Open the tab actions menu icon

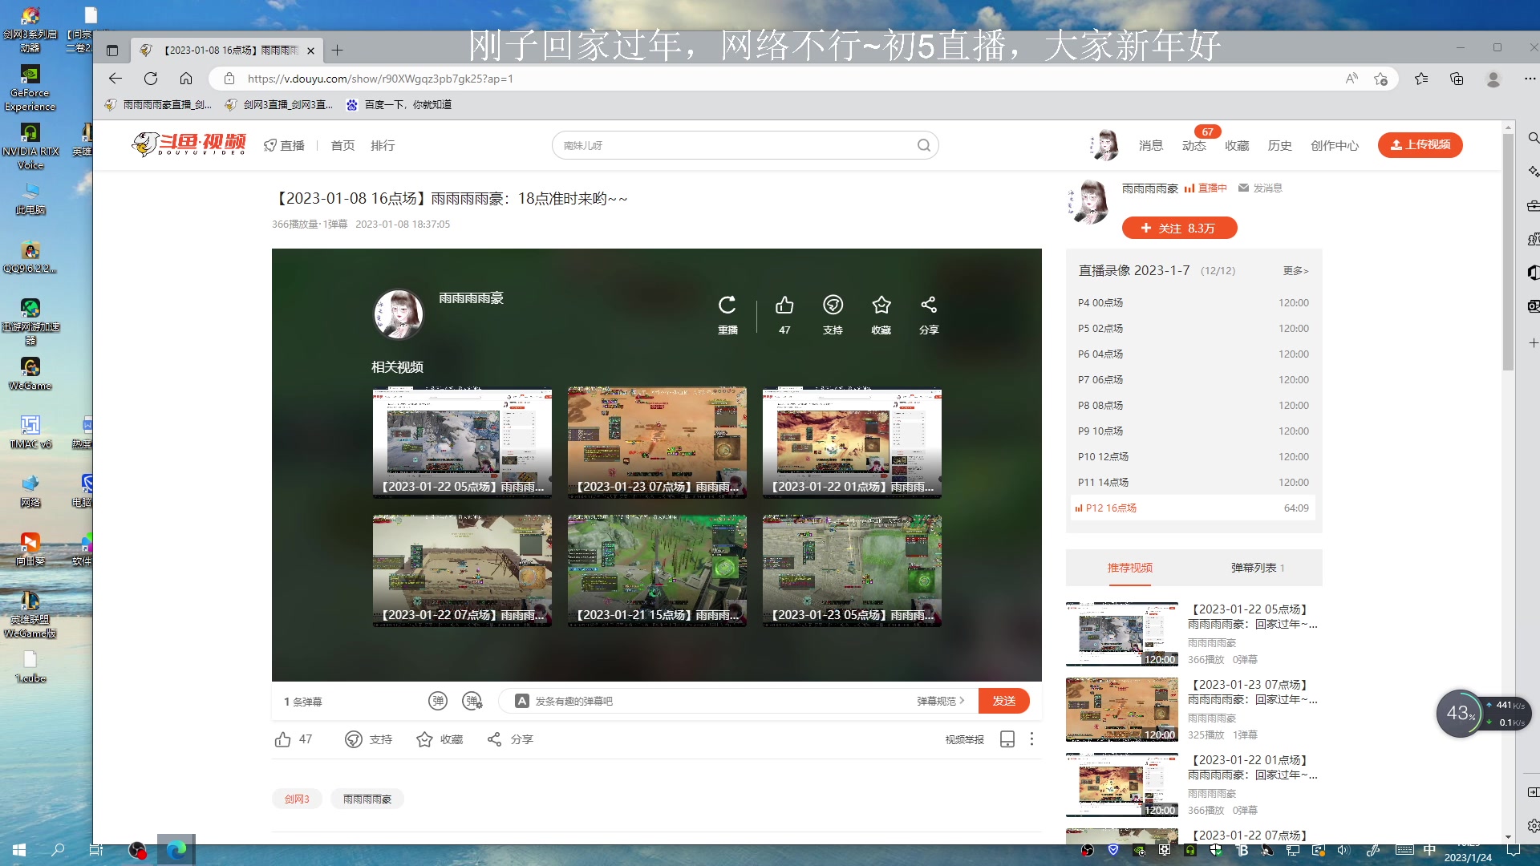point(112,51)
